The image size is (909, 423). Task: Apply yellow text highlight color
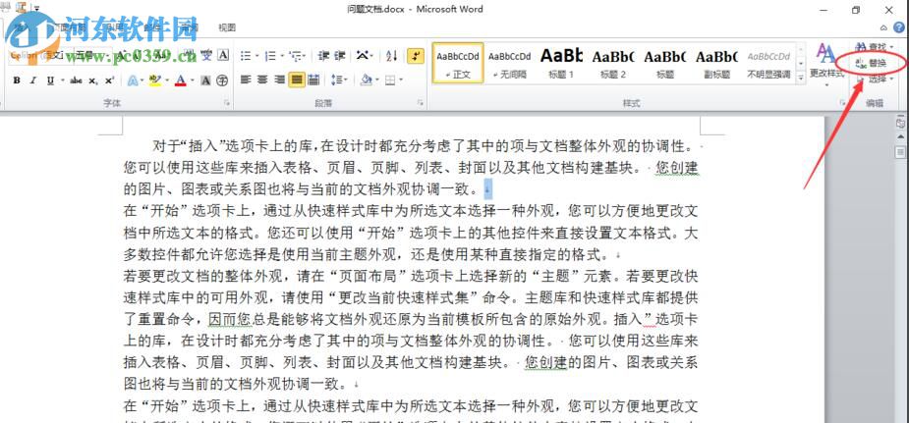coord(155,80)
